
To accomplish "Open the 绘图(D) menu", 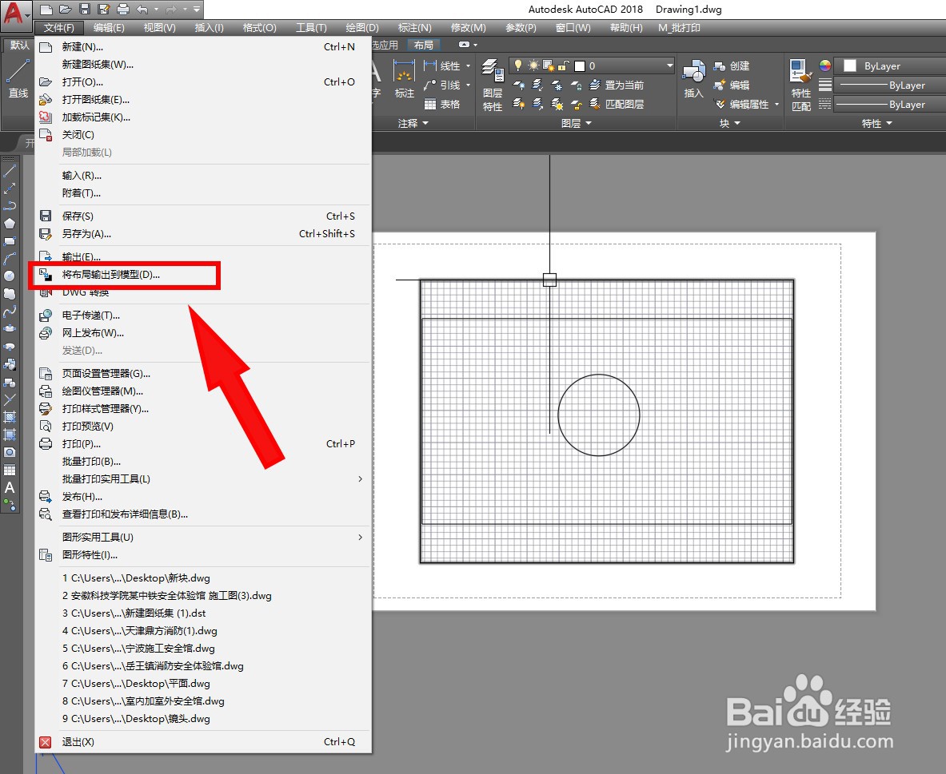I will click(362, 28).
